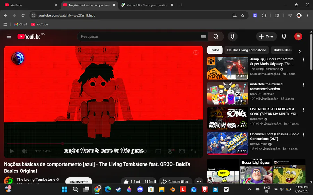Click The Living Tombstone channel avatar
This screenshot has width=313, height=195.
coord(8,180)
